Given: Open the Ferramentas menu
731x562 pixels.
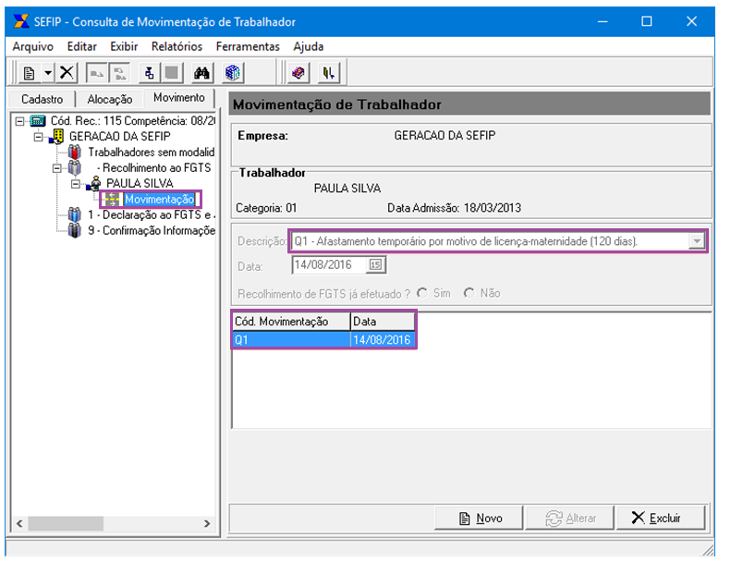Looking at the screenshot, I should [x=248, y=46].
